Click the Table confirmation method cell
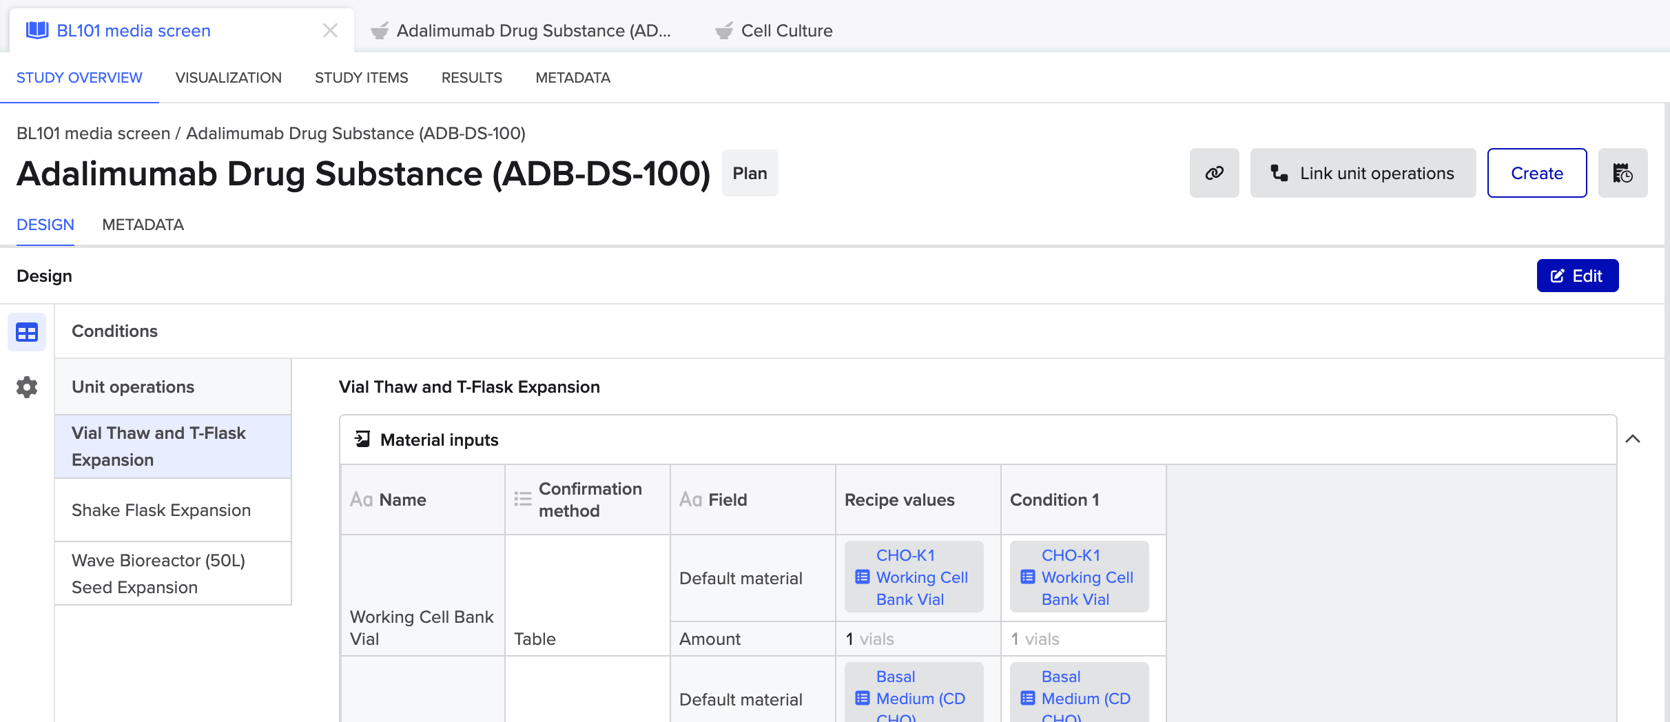Image resolution: width=1670 pixels, height=722 pixels. [x=587, y=595]
